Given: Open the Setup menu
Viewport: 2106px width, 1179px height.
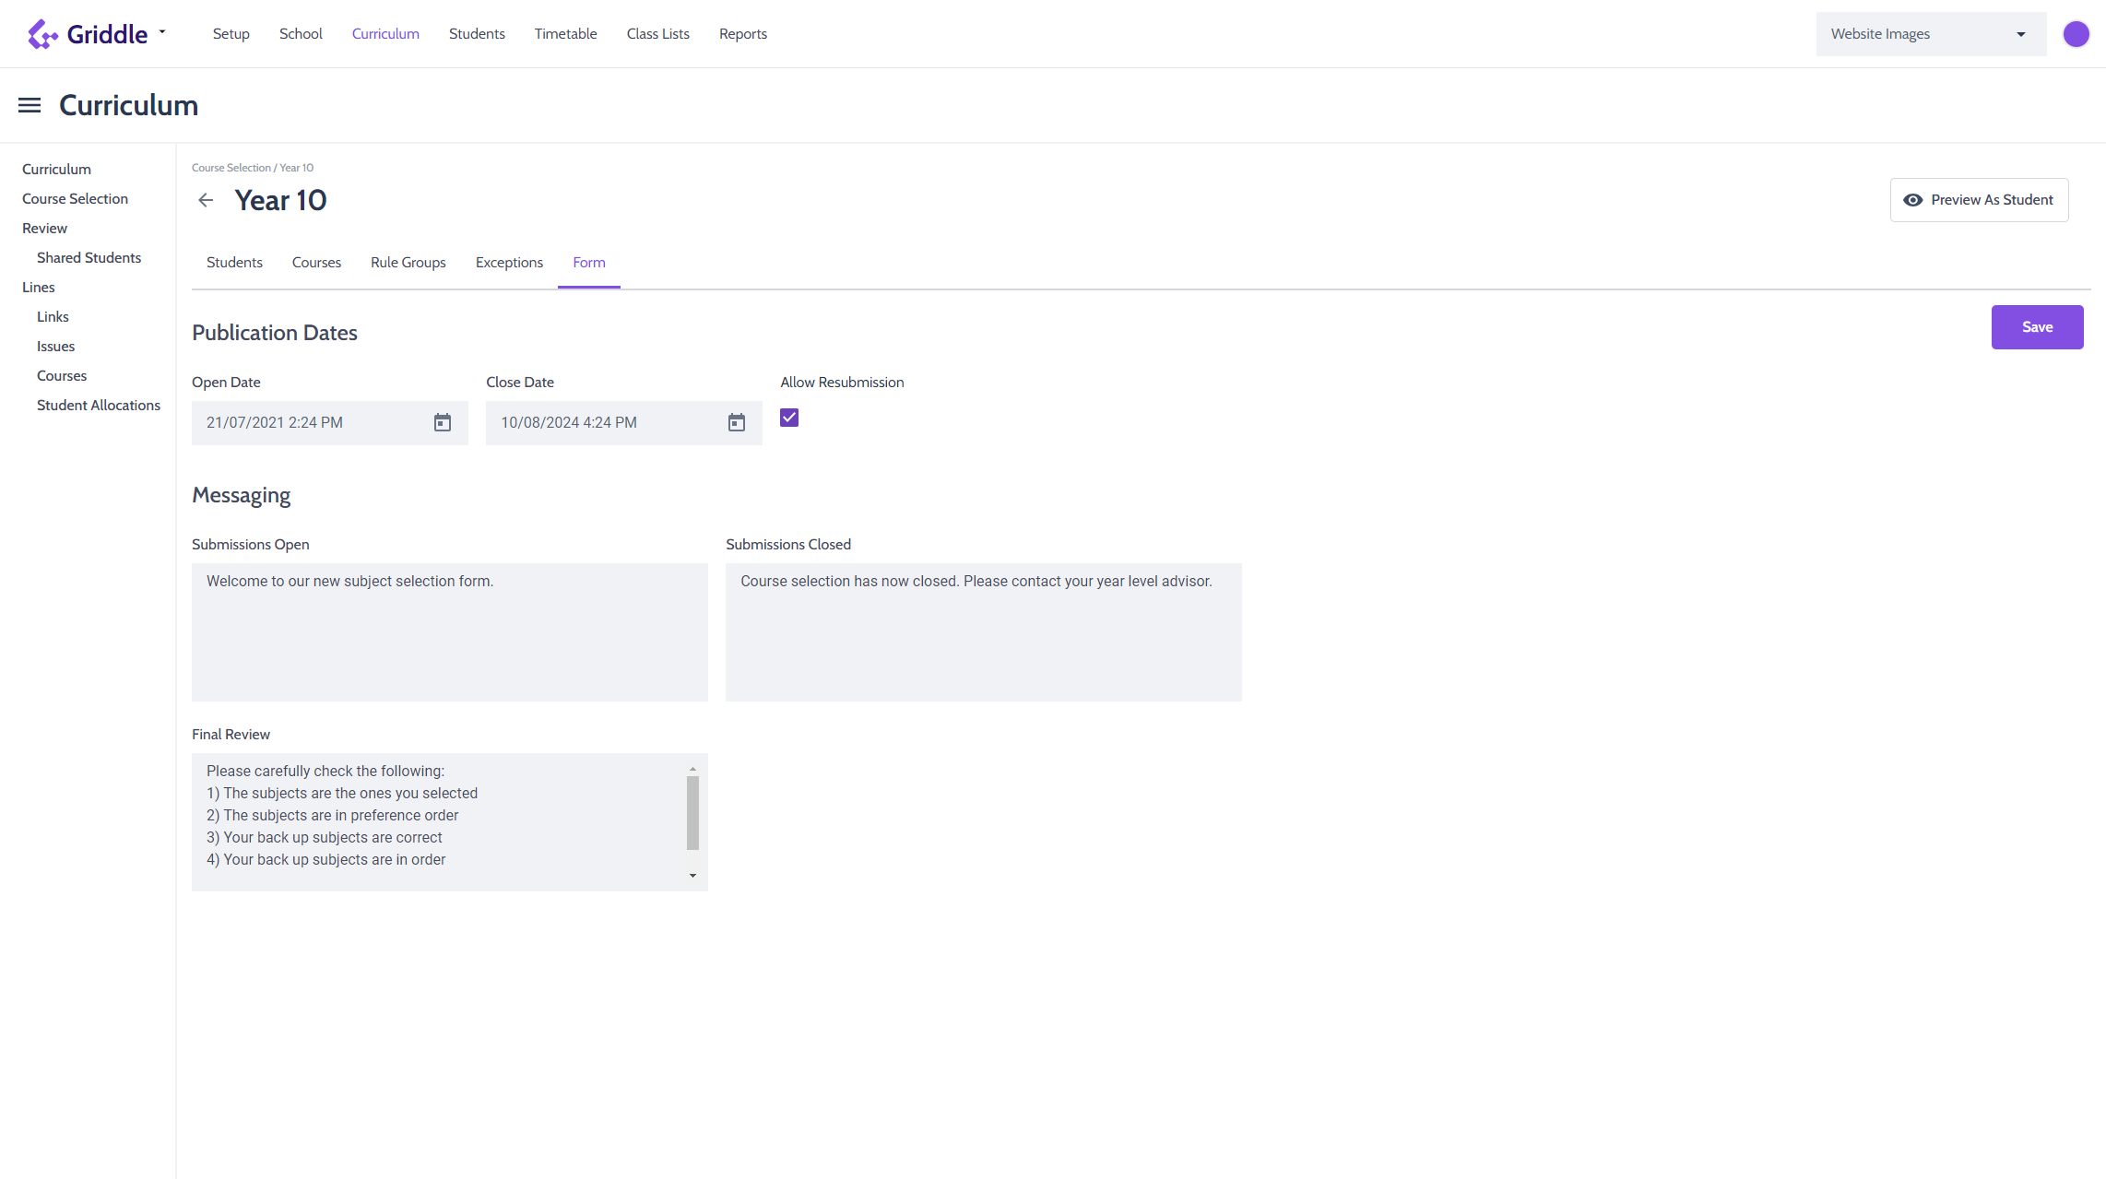Looking at the screenshot, I should [x=231, y=34].
